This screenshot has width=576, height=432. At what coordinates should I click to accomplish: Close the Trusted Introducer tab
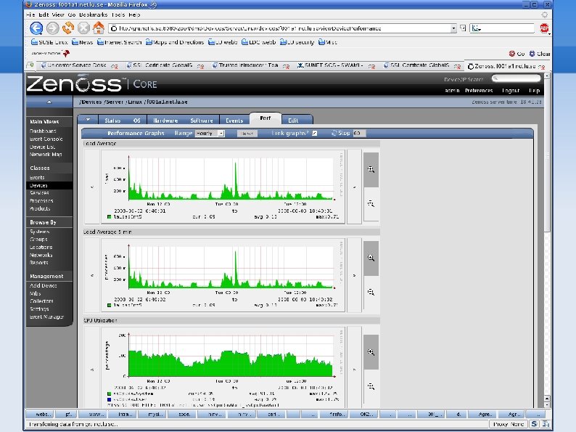pos(286,67)
